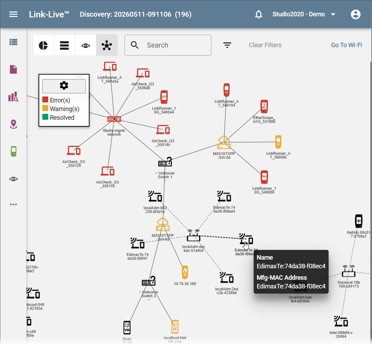The image size is (372, 345).
Task: Select the AirCheck_G3_550118 device node
Action: 108,171
